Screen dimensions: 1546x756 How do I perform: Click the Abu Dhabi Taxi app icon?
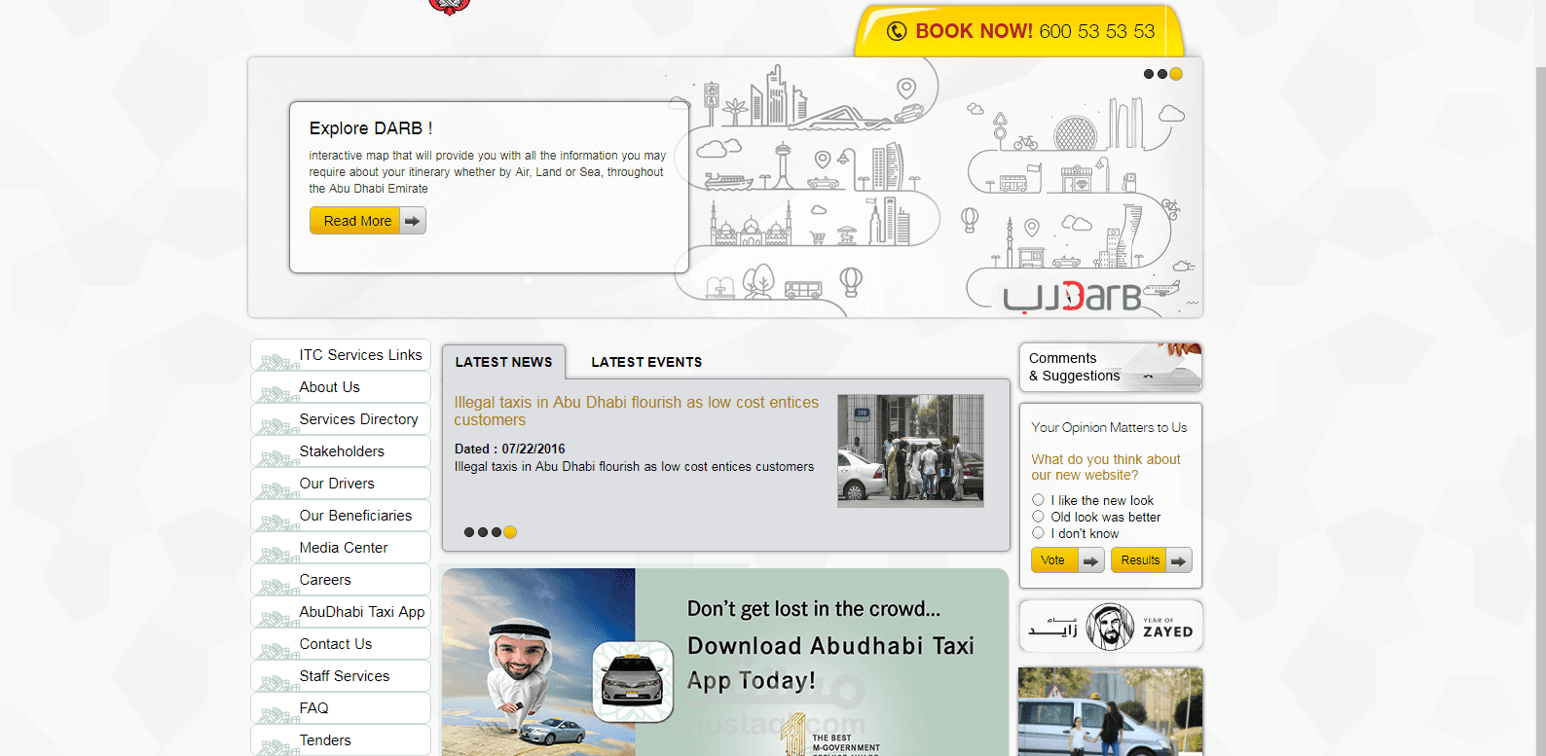click(x=633, y=681)
